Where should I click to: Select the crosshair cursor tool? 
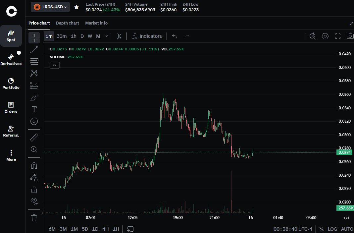[x=34, y=38]
